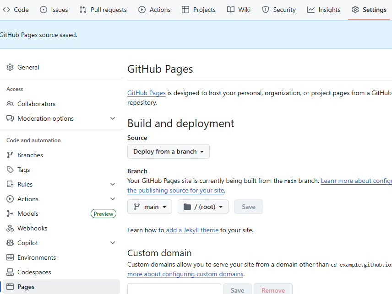Screen dimensions: 392x294
Task: Click the 'Custom domain' heading
Action: click(x=159, y=253)
